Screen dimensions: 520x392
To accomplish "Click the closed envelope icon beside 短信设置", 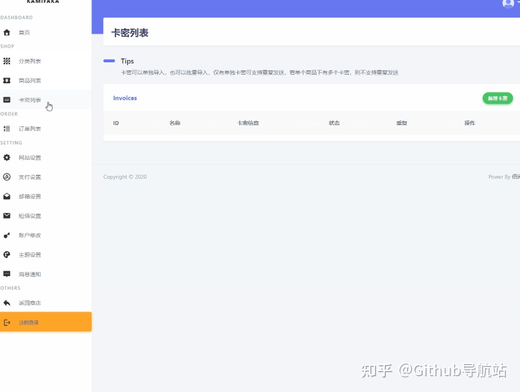I will pyautogui.click(x=6, y=216).
